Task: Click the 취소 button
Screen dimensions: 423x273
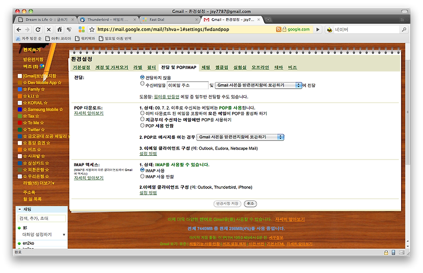Action: (x=250, y=204)
